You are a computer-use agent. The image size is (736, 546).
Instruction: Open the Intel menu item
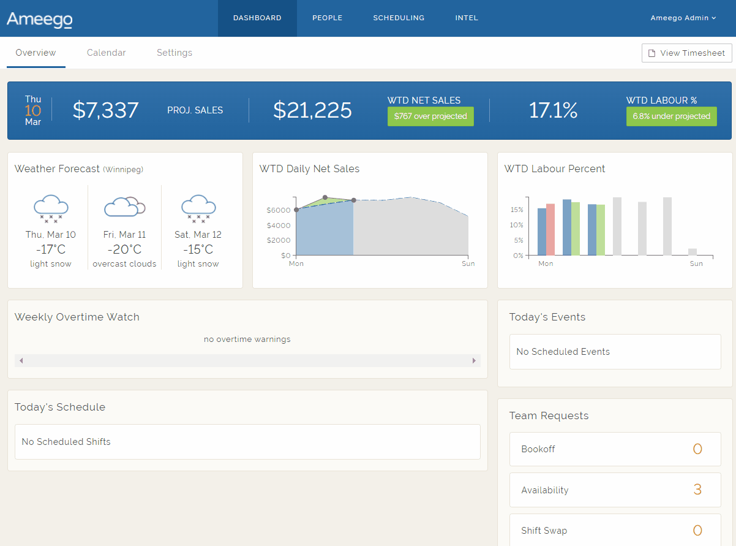[467, 18]
